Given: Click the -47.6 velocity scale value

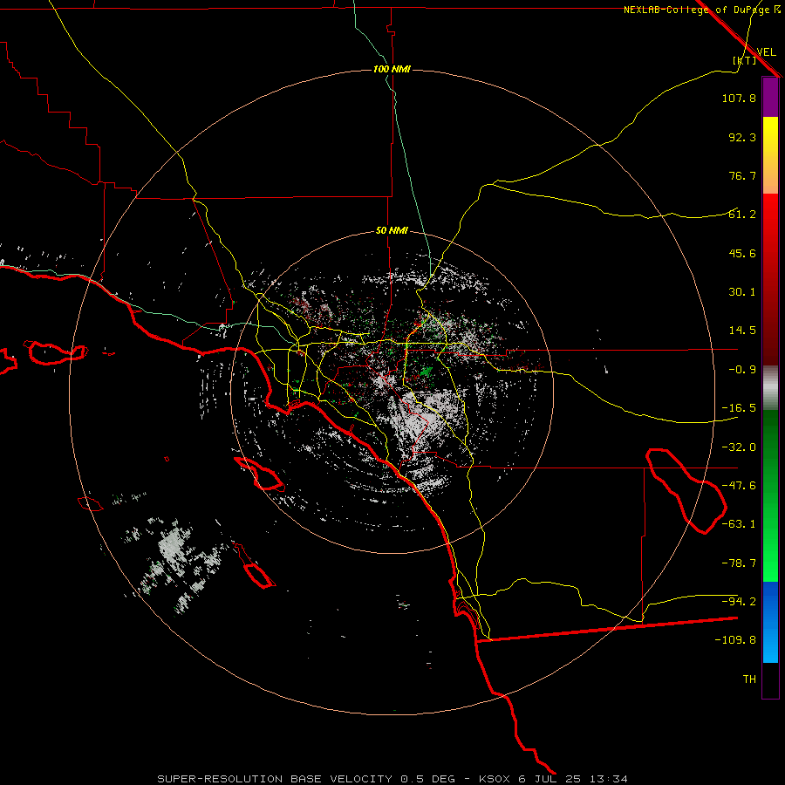Looking at the screenshot, I should [739, 486].
